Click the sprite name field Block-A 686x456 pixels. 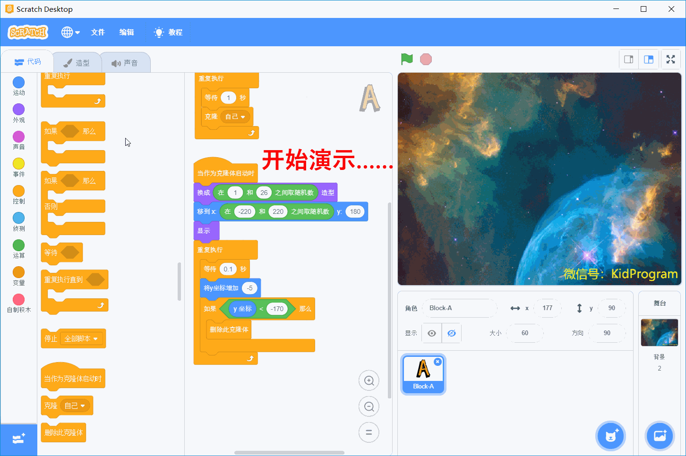(x=459, y=308)
